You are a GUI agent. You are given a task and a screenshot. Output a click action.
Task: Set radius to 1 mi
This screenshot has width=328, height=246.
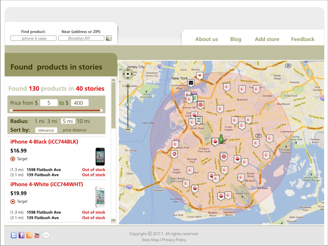pyautogui.click(x=39, y=121)
